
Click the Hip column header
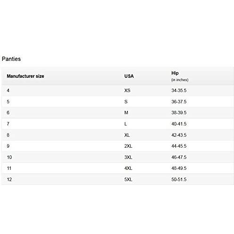[x=175, y=73]
